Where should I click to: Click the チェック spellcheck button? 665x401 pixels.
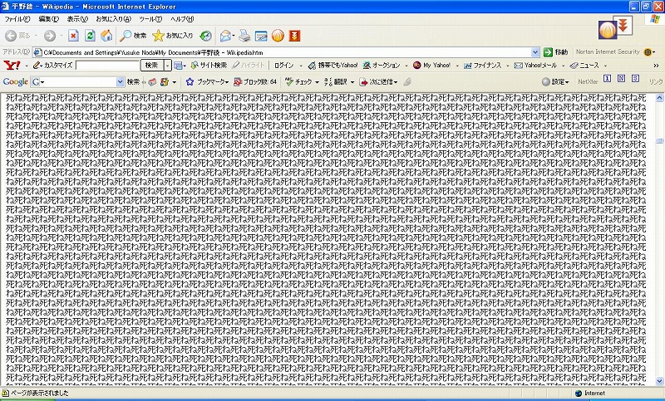click(298, 81)
